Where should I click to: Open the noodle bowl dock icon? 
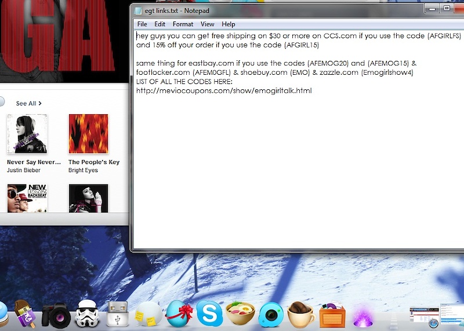click(x=240, y=314)
